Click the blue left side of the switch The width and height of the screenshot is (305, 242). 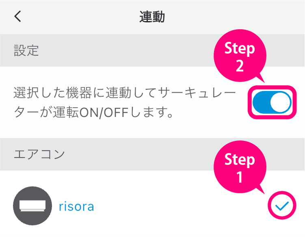261,102
